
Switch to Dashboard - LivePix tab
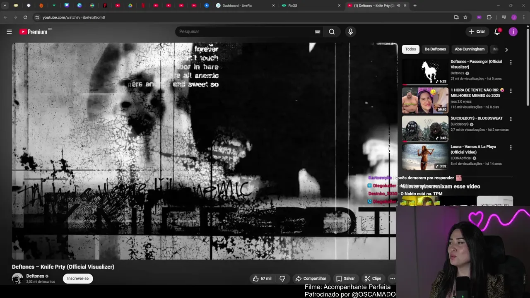244,6
